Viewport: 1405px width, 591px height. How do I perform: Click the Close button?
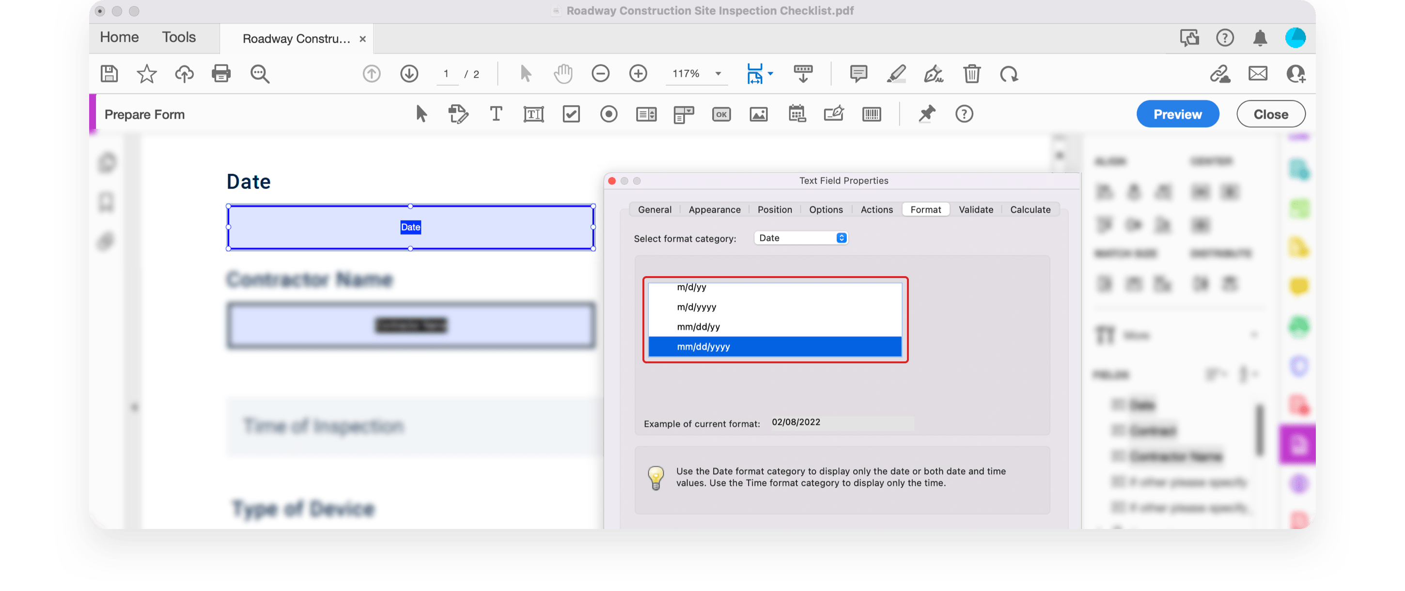[x=1271, y=114]
